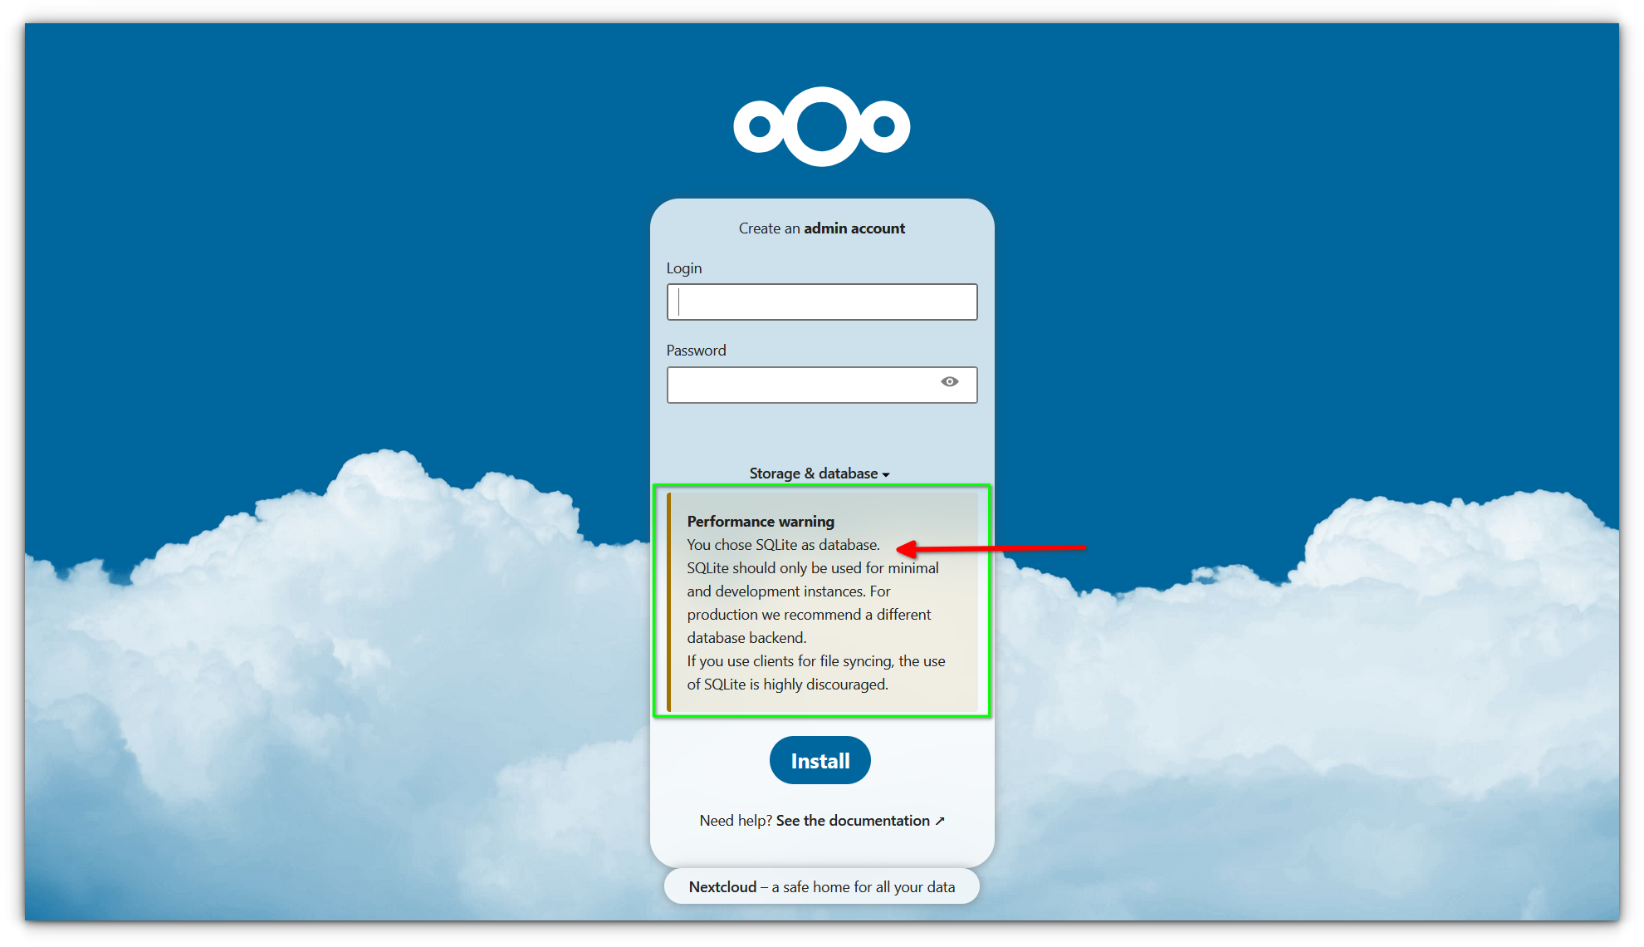Toggle password visibility with the eye icon
1644x947 pixels.
950,382
